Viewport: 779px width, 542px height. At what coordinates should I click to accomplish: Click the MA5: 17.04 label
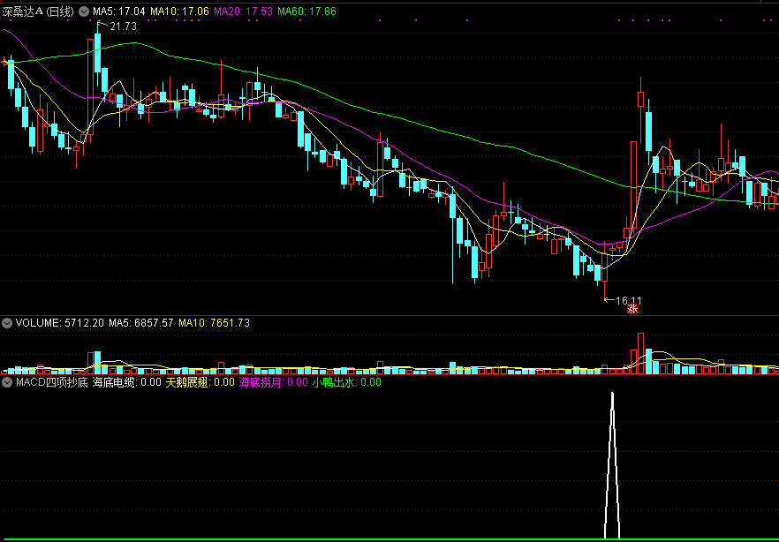coord(119,11)
